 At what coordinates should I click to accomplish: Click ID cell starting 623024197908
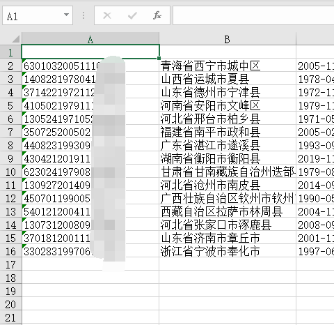90,171
